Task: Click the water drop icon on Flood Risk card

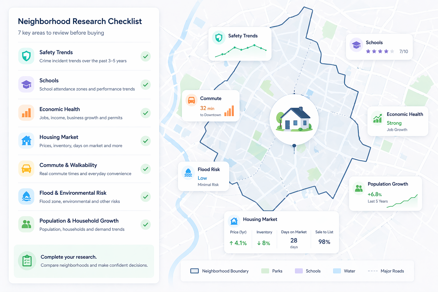Action: [188, 172]
